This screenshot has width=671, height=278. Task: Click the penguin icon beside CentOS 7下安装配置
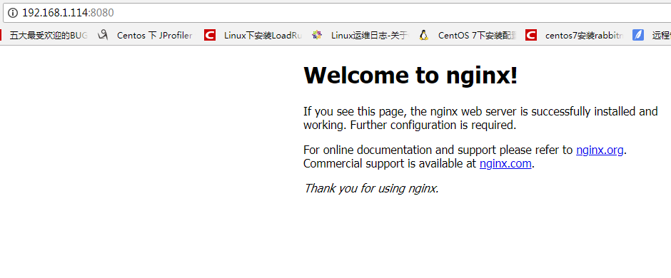click(423, 35)
